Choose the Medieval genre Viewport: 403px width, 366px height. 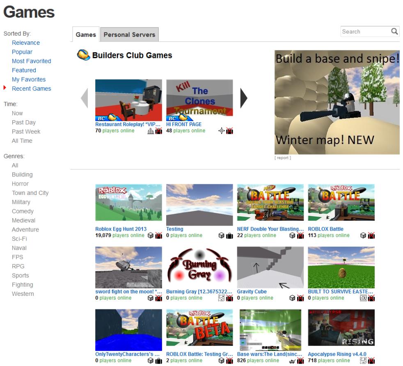[x=23, y=220]
